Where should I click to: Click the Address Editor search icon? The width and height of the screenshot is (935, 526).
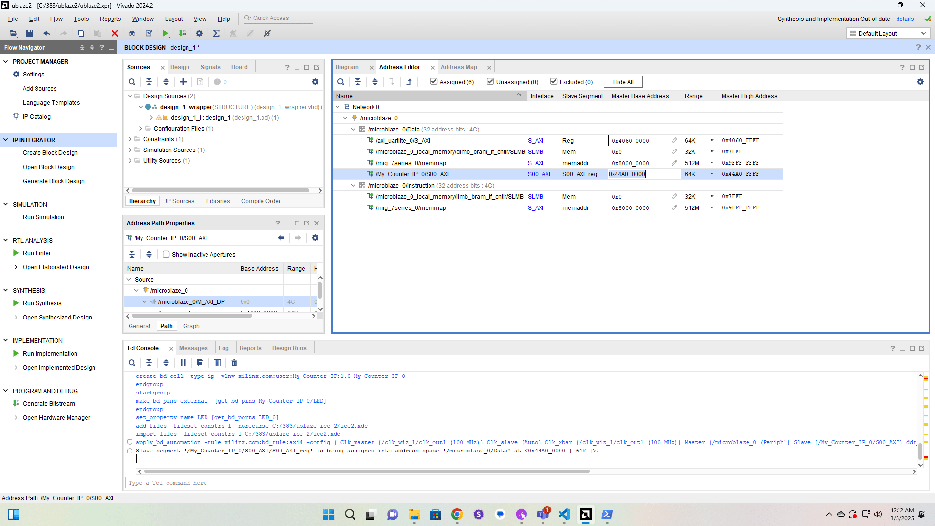(x=341, y=82)
